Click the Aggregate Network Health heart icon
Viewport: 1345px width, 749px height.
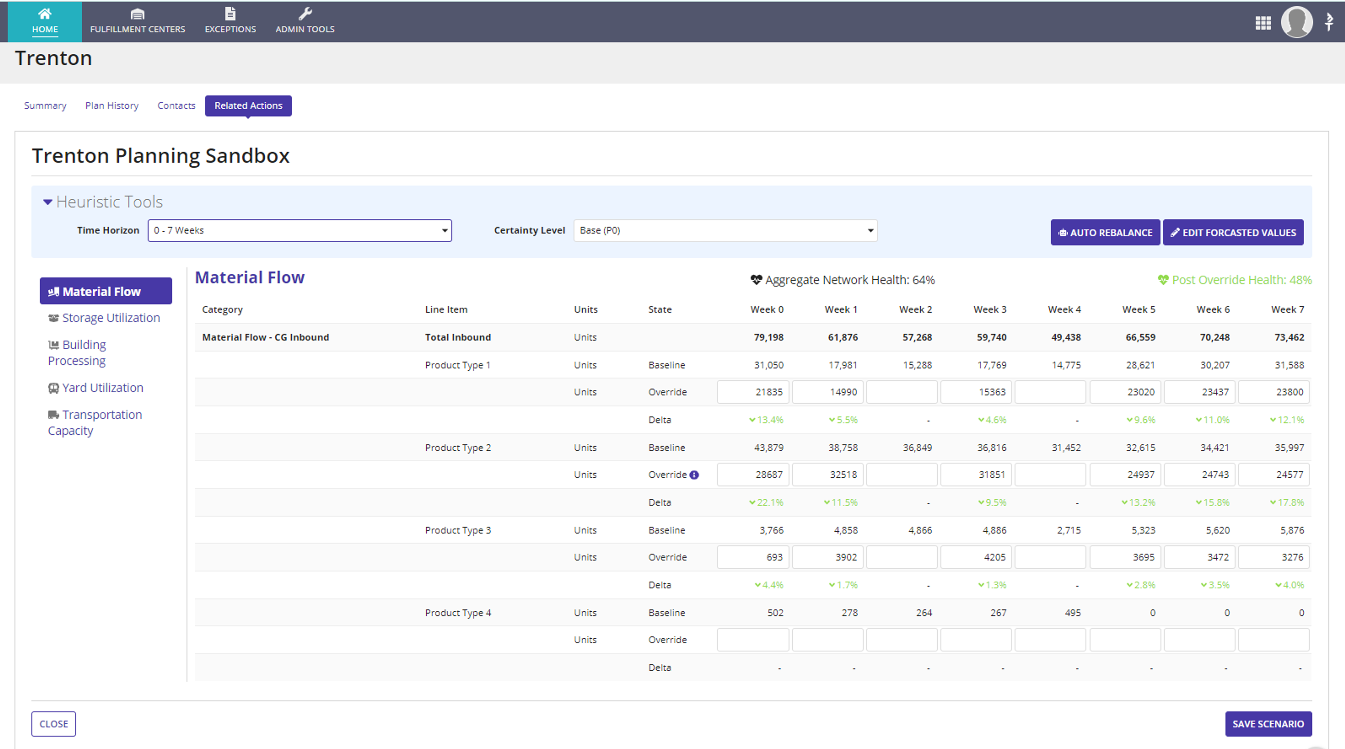756,280
